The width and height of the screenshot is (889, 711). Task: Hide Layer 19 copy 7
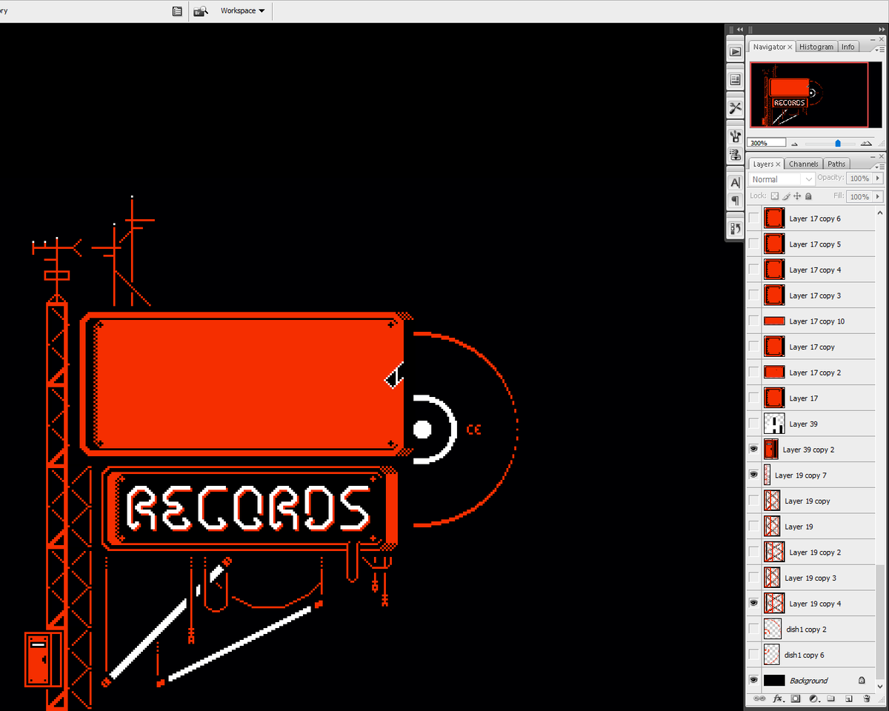(x=753, y=475)
